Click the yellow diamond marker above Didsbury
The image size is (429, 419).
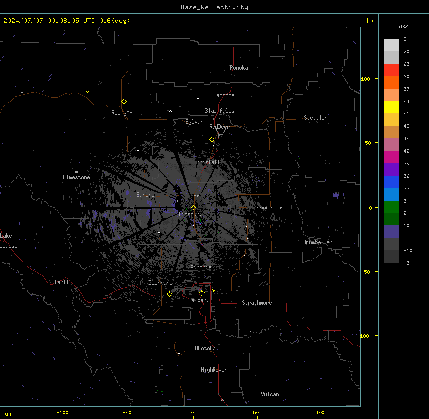click(x=193, y=208)
